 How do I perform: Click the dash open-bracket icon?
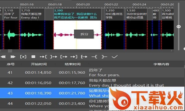[94, 57]
